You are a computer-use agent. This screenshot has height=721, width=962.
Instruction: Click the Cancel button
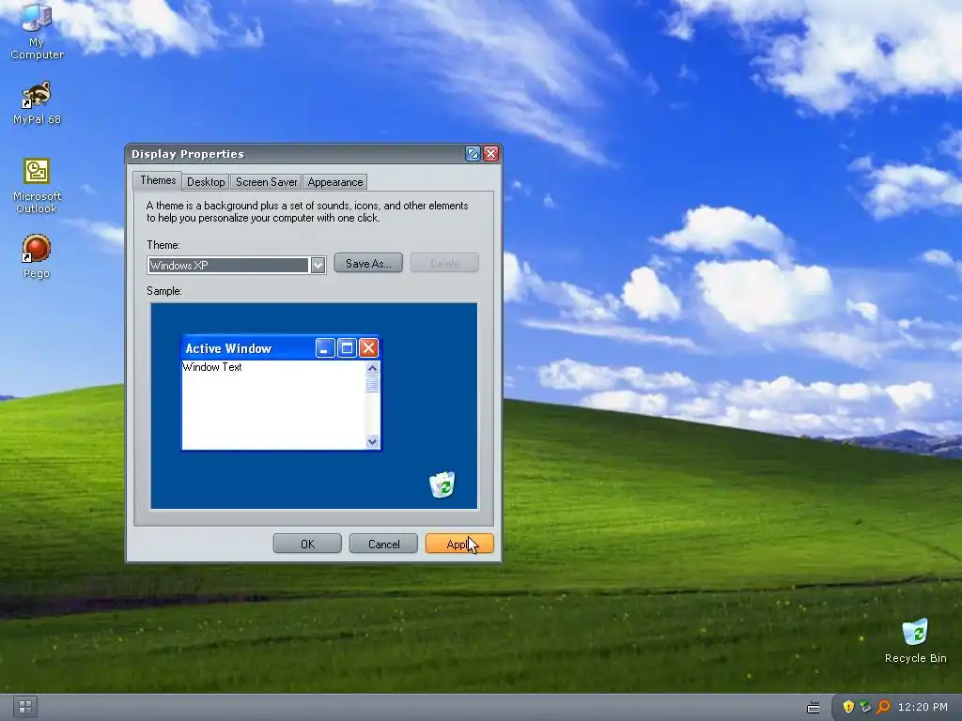(383, 544)
